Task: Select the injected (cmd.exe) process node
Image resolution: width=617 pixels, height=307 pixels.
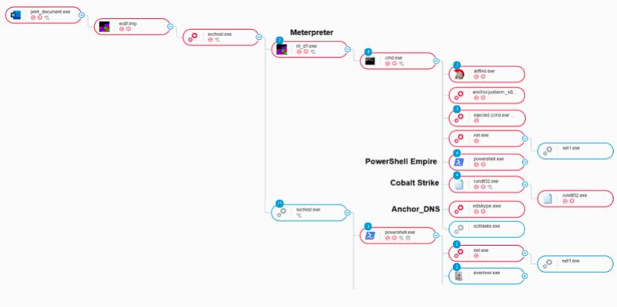Action: click(x=487, y=118)
